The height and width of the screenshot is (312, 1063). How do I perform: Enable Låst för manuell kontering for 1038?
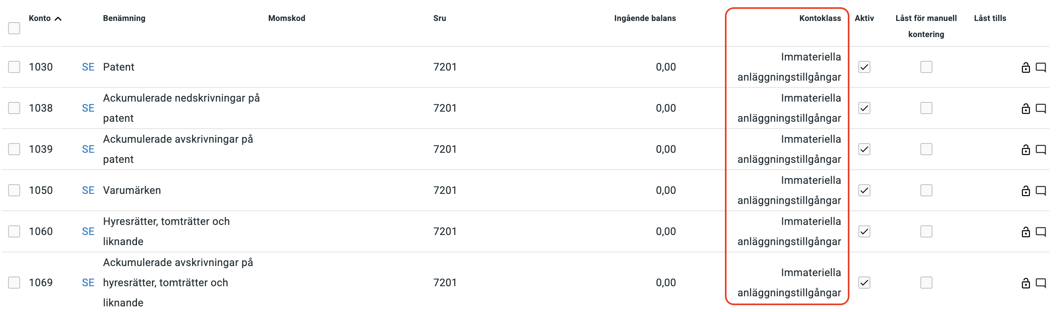926,108
